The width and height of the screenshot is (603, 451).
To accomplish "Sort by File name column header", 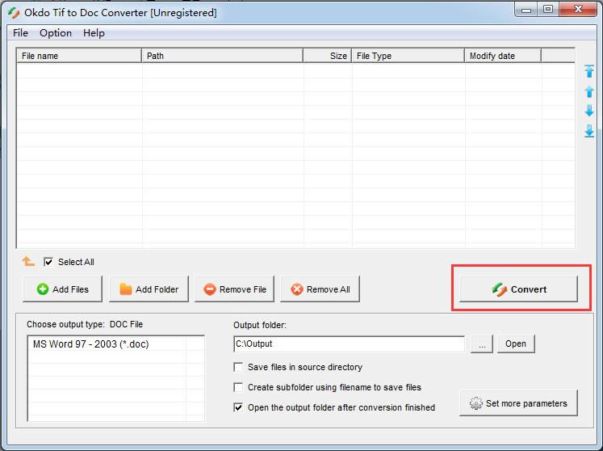I will point(79,56).
